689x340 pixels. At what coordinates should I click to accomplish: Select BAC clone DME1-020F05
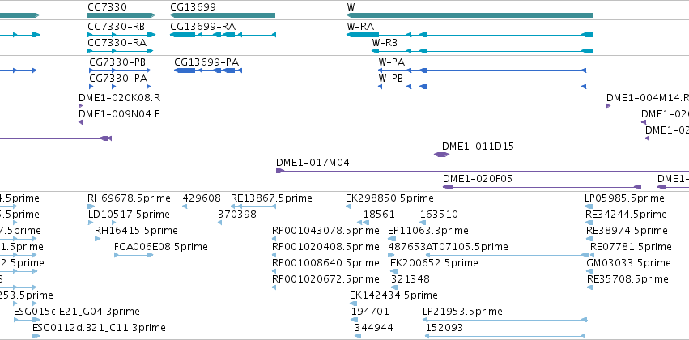pyautogui.click(x=542, y=187)
